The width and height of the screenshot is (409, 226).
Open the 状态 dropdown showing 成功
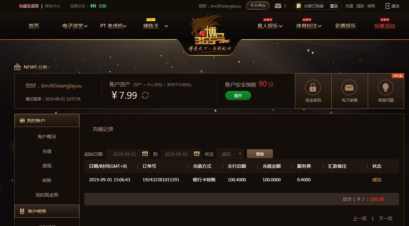[x=230, y=154]
